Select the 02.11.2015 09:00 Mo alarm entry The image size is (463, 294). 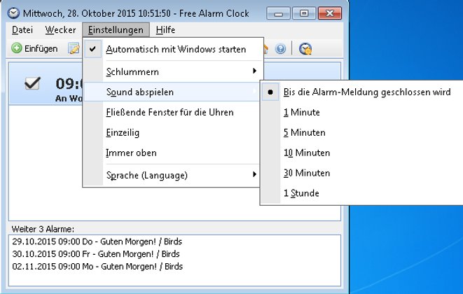coord(97,266)
